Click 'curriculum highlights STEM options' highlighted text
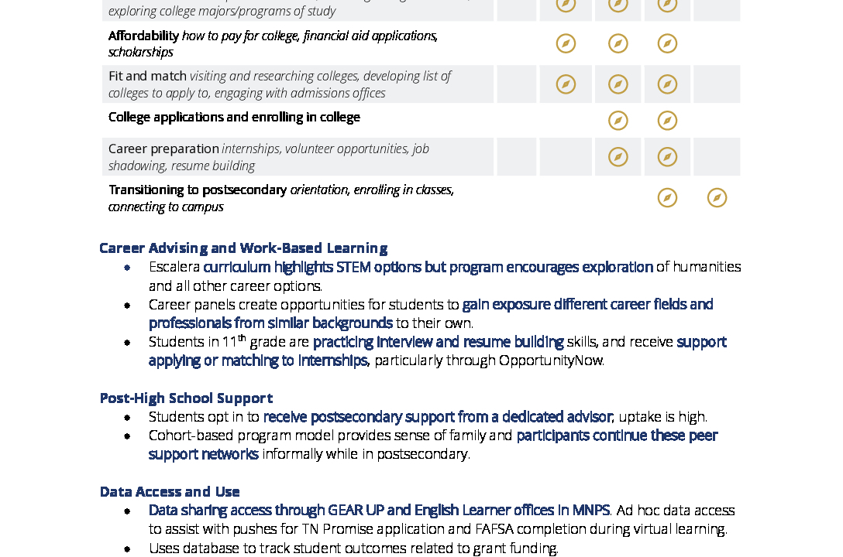 pyautogui.click(x=312, y=267)
